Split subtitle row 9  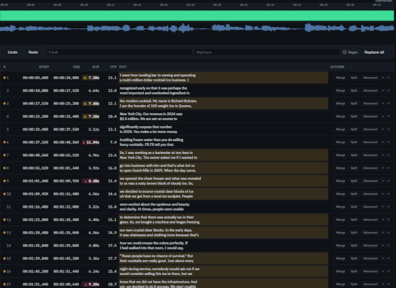354,181
